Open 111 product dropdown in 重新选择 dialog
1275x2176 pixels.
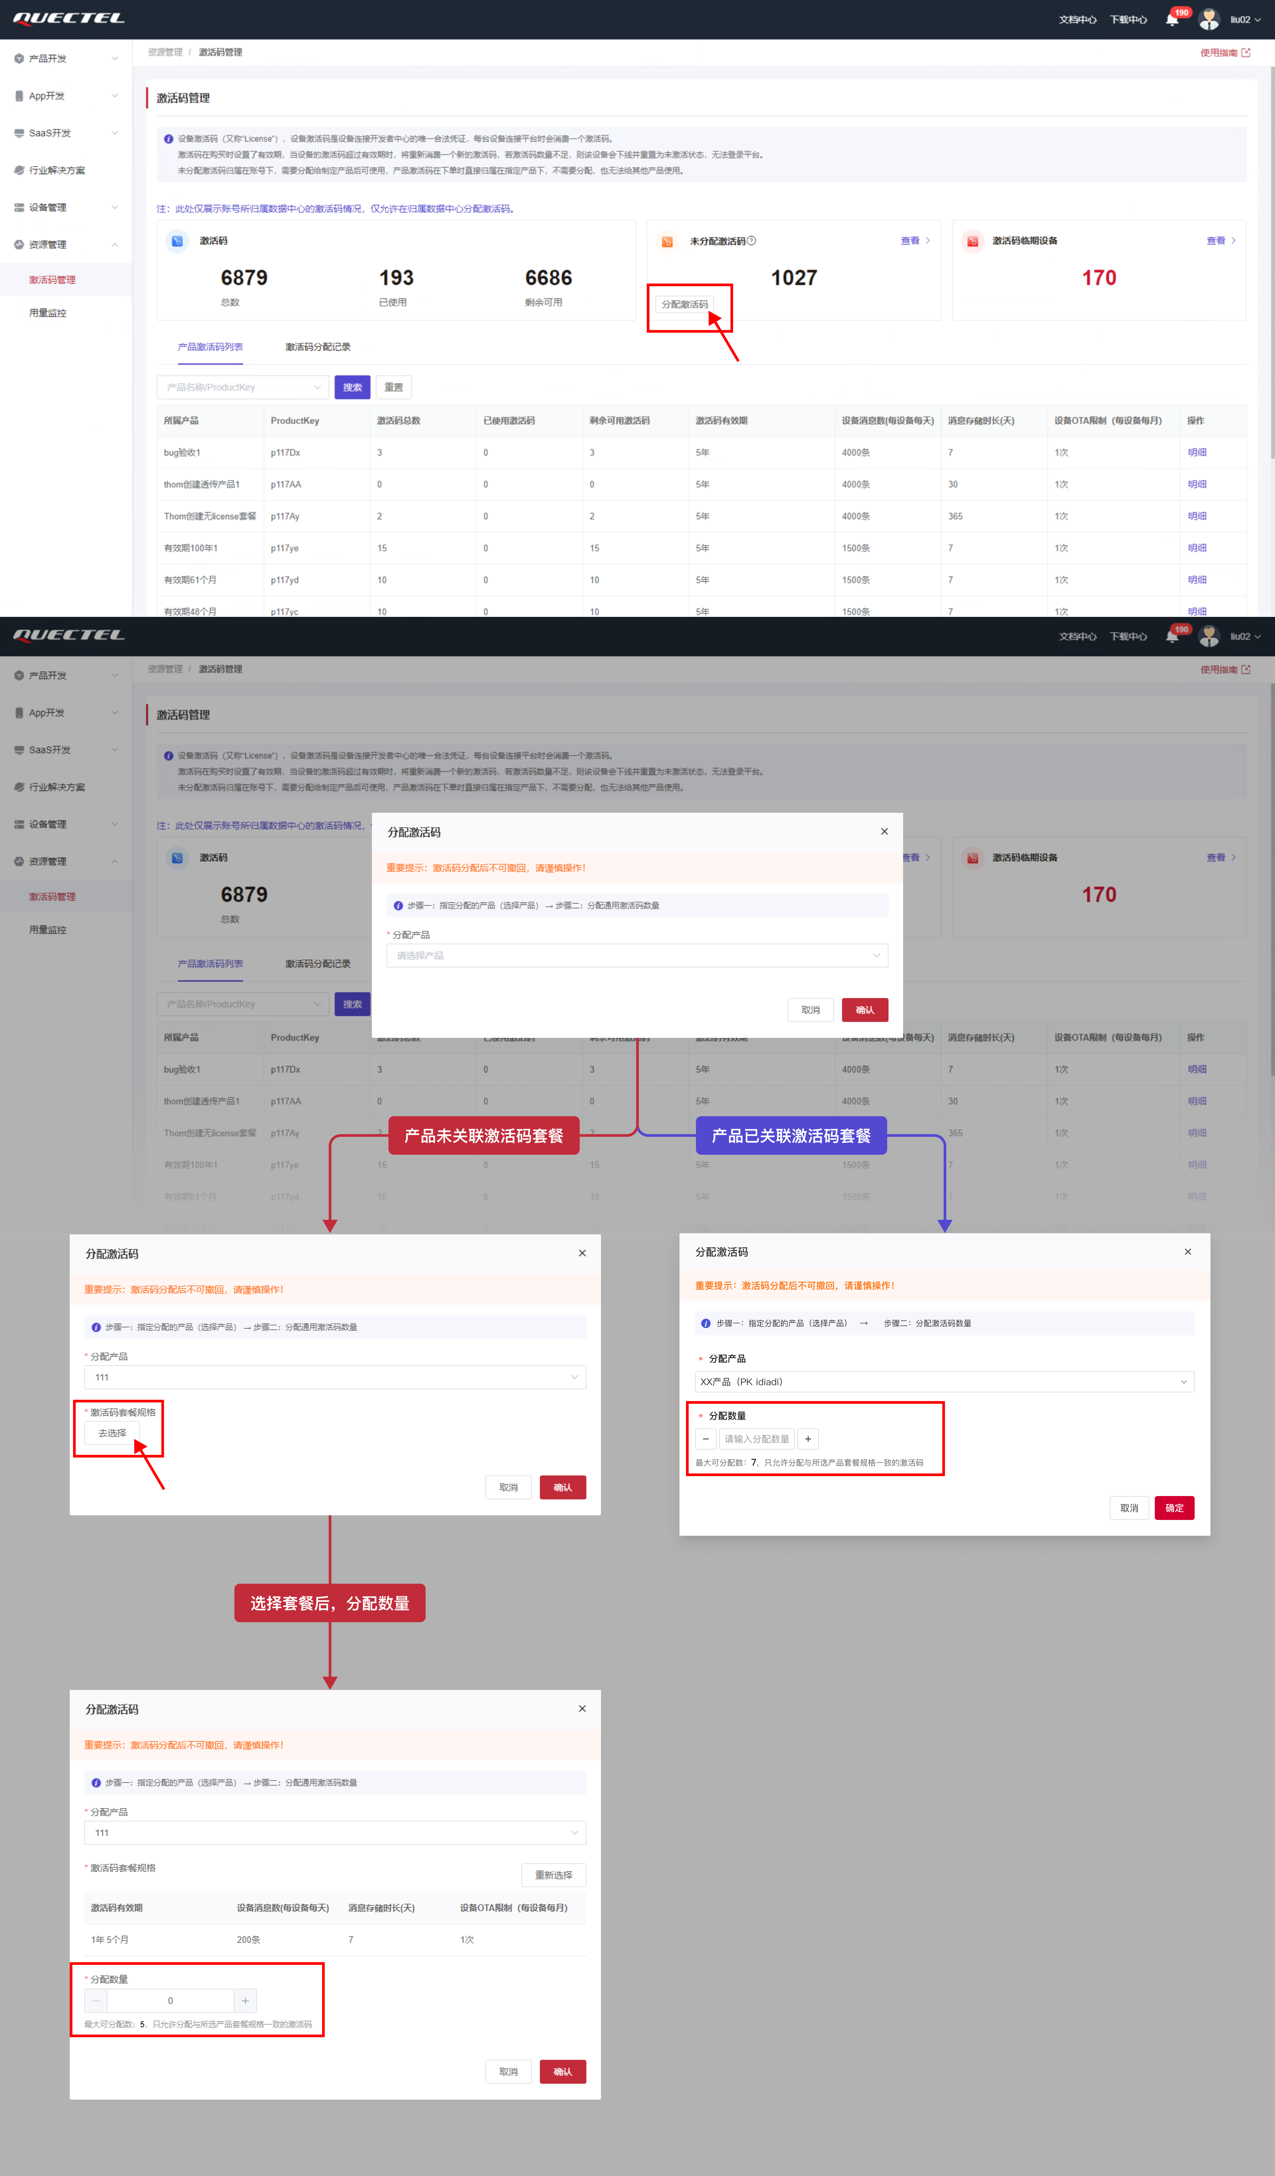point(335,1832)
